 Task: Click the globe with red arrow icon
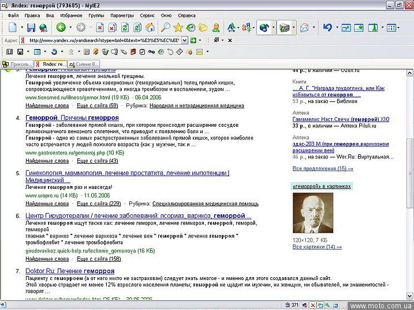pyautogui.click(x=43, y=28)
